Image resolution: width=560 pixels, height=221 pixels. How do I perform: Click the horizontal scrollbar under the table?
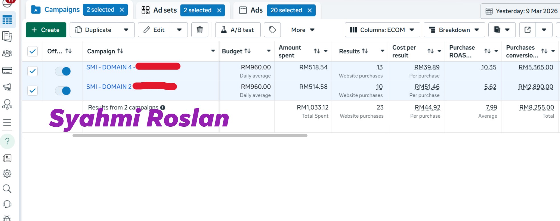click(190, 136)
